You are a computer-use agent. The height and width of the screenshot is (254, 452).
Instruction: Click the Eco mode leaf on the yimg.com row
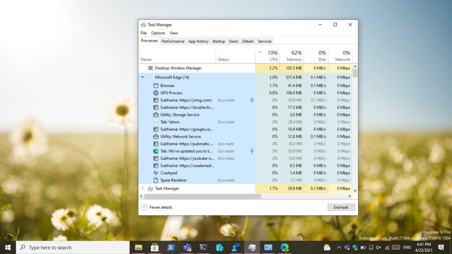(x=252, y=100)
